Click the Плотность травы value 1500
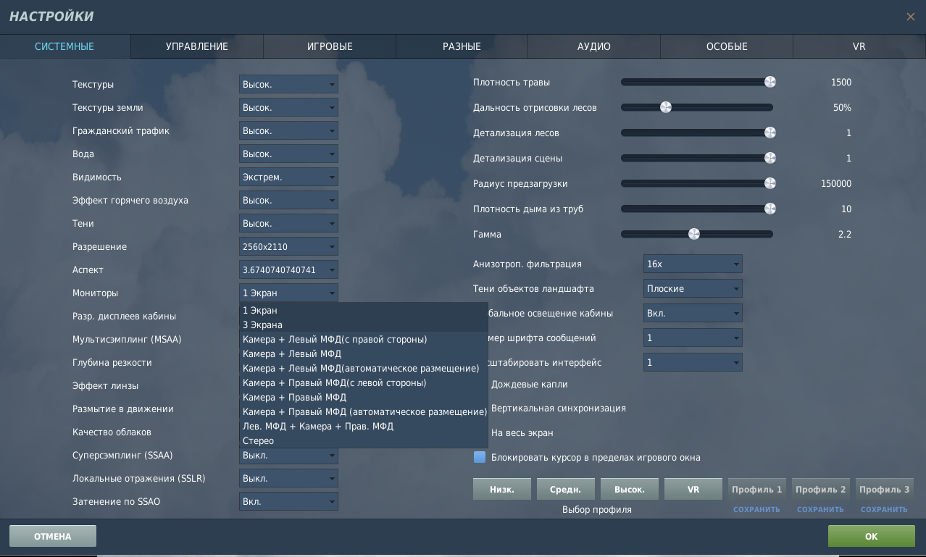The image size is (926, 557). pos(841,82)
